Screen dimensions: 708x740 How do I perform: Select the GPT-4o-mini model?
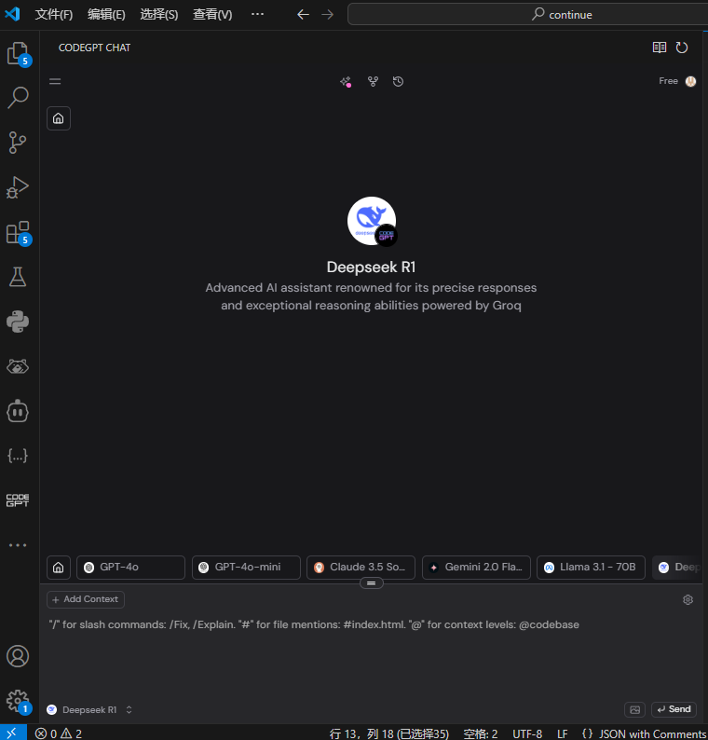coord(246,568)
